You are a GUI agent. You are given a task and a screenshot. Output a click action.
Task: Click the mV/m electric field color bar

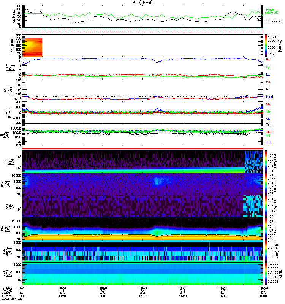[266, 252]
